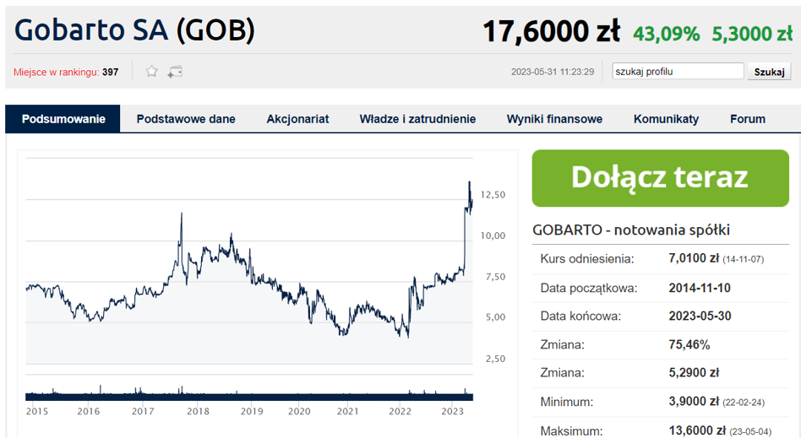The height and width of the screenshot is (438, 801).
Task: Click the 5,00 price axis label
Action: 495,317
